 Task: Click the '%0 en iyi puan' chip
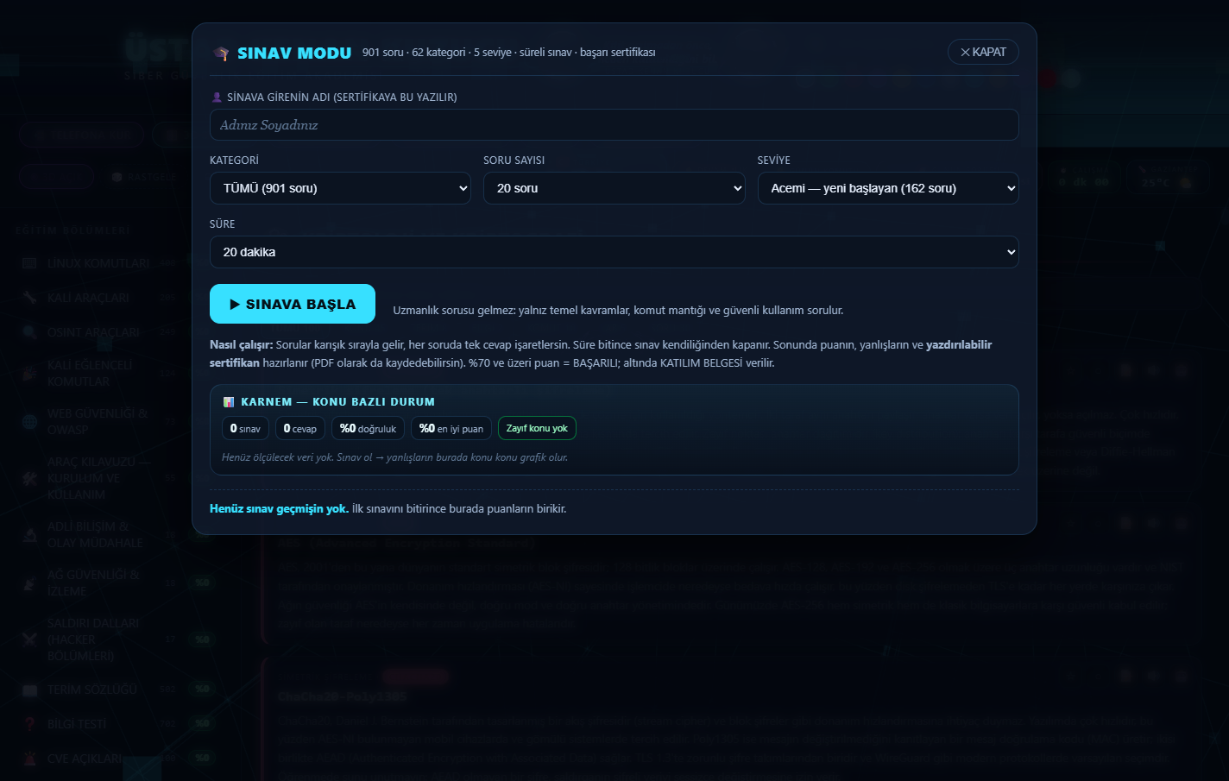point(451,428)
